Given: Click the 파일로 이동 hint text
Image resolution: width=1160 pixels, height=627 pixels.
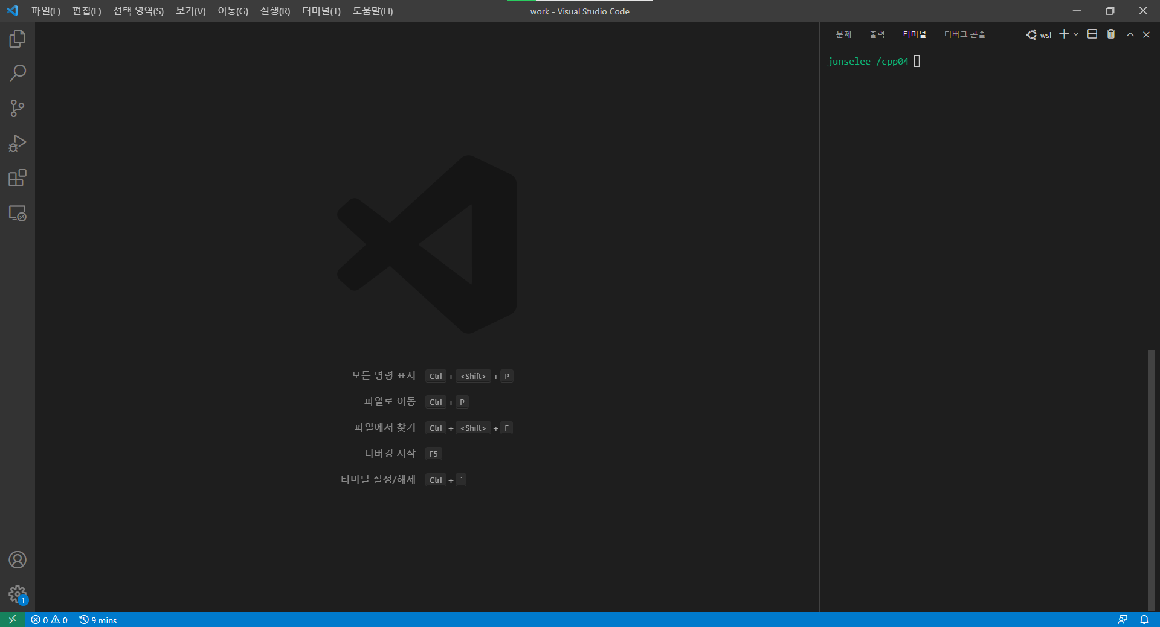Looking at the screenshot, I should point(390,401).
